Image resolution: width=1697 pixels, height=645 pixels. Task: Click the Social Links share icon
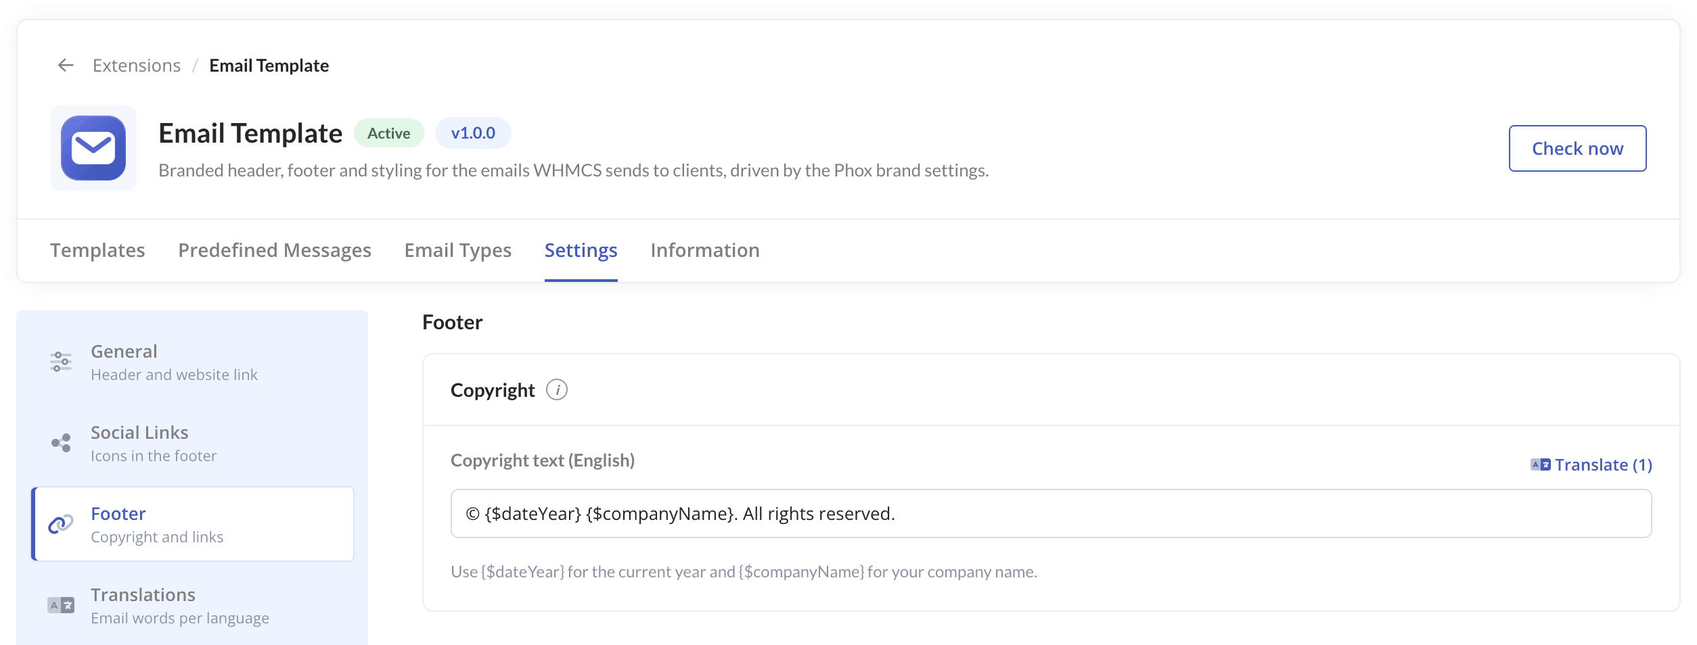[x=61, y=443]
